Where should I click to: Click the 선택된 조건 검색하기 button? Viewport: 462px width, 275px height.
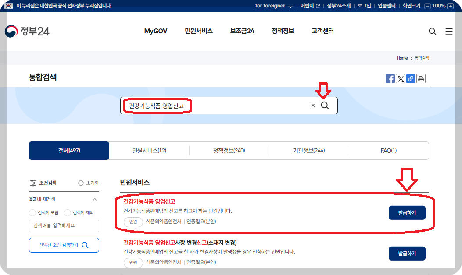(64, 245)
